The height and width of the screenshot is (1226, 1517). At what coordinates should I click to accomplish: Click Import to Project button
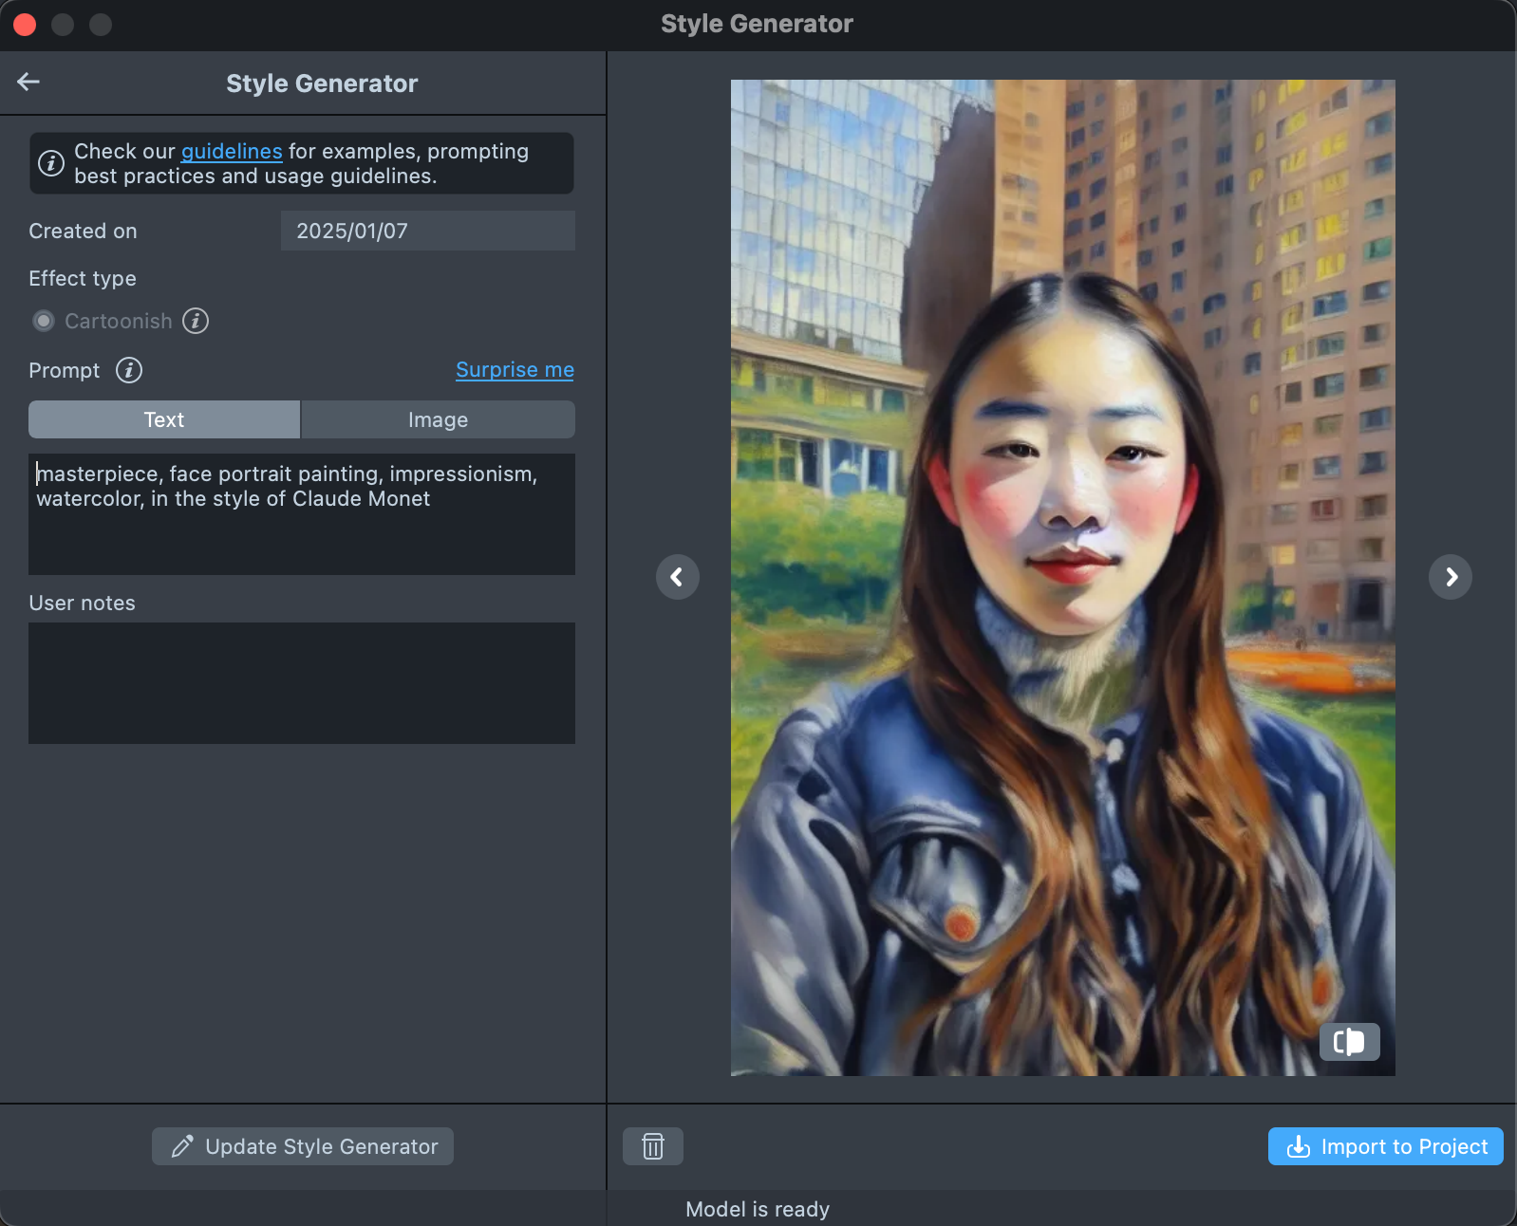point(1385,1146)
